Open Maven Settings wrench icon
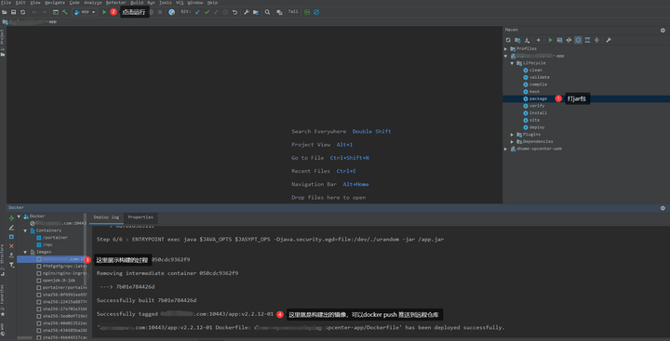This screenshot has width=670, height=341. pyautogui.click(x=609, y=40)
